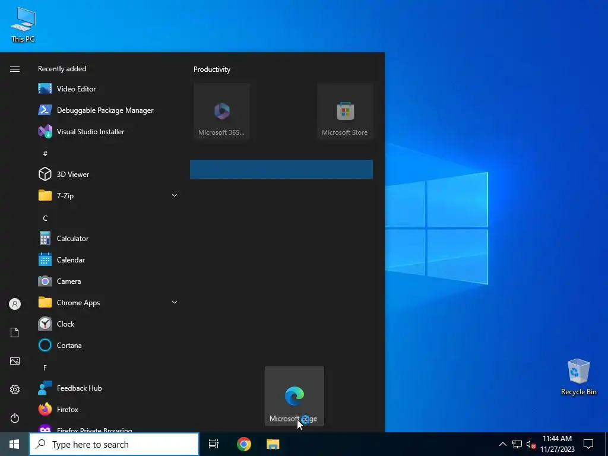Expand the Chrome Apps folder chevron
Viewport: 608px width, 456px height.
[175, 302]
